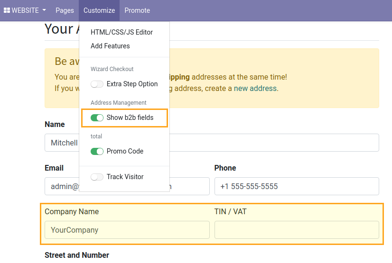The image size is (392, 263).
Task: Open the HTML/CSS/JS Editor
Action: (121, 32)
